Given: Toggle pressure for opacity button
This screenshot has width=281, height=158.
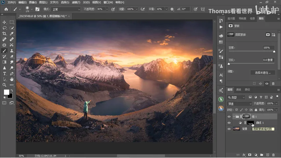Looking at the screenshot, I should pyautogui.click(x=113, y=9).
